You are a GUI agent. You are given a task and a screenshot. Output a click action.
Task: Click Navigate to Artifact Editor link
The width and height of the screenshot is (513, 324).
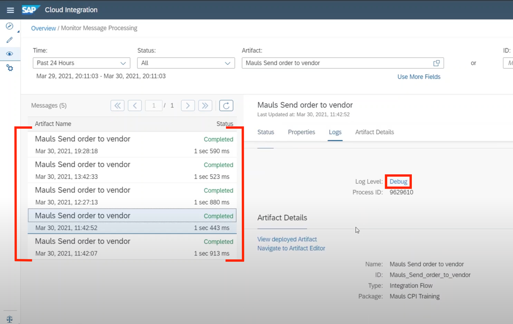pyautogui.click(x=291, y=248)
